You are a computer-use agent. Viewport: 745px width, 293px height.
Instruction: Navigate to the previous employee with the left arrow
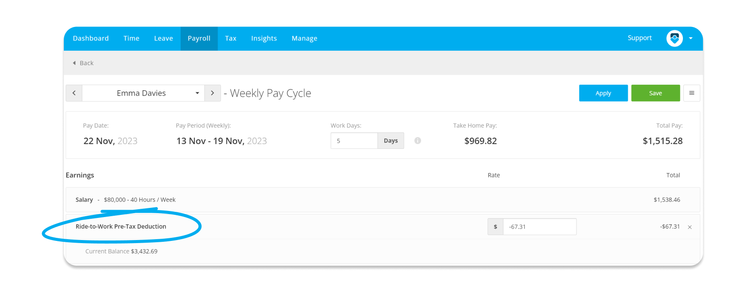coord(73,93)
